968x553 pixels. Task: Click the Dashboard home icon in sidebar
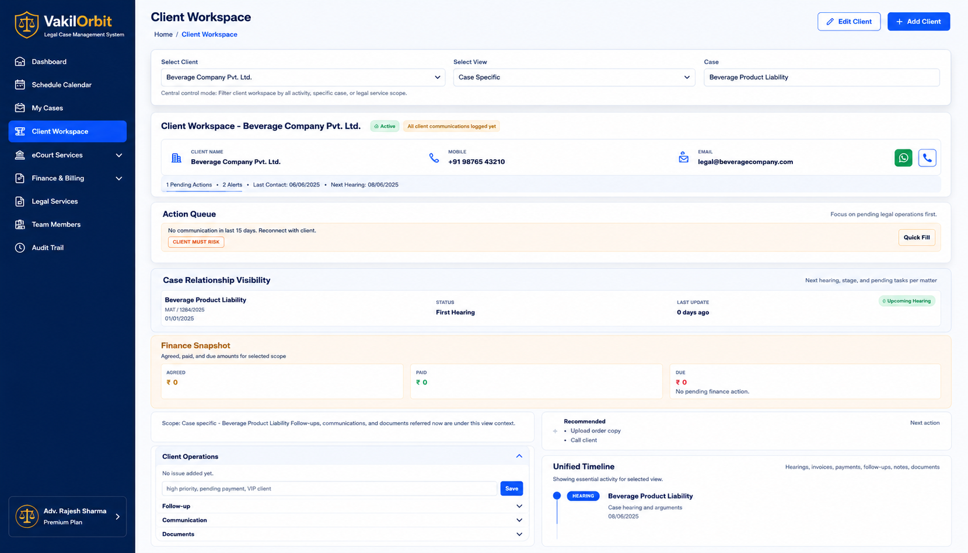(x=20, y=61)
